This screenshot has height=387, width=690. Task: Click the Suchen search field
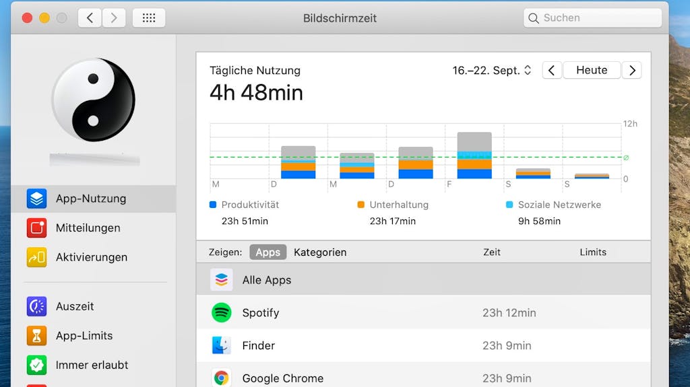tap(592, 18)
